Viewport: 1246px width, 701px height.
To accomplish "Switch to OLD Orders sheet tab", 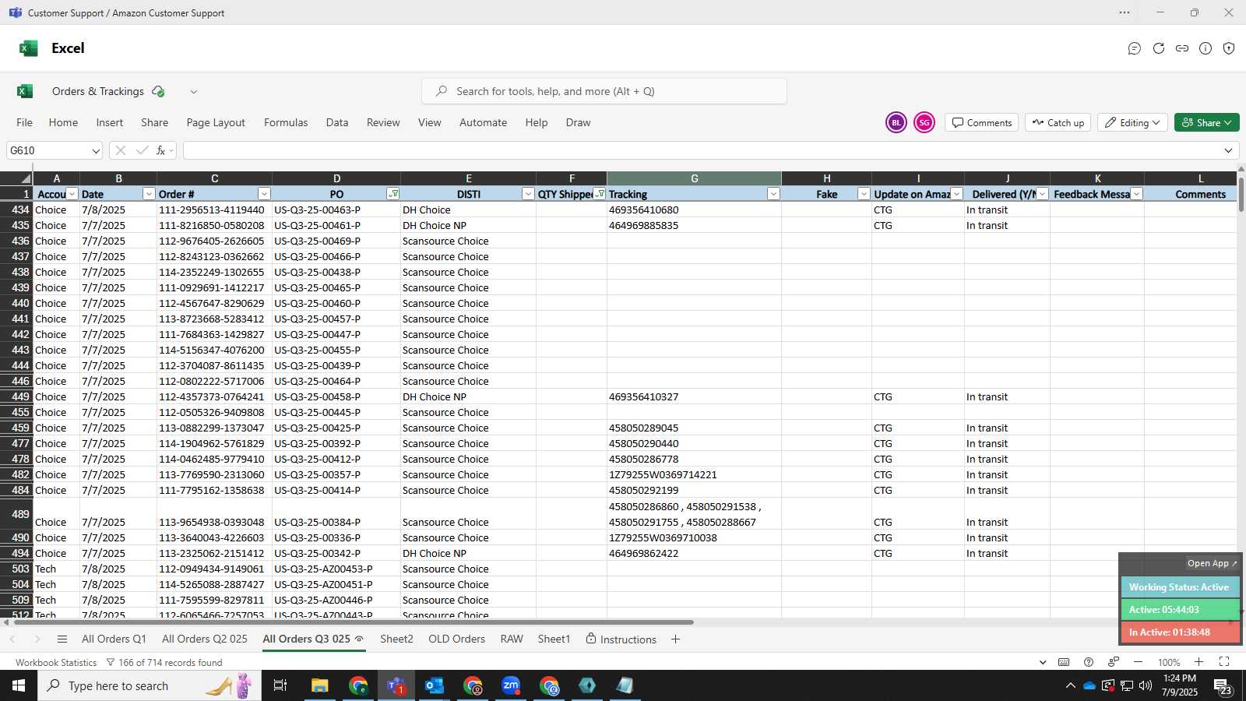I will point(456,639).
